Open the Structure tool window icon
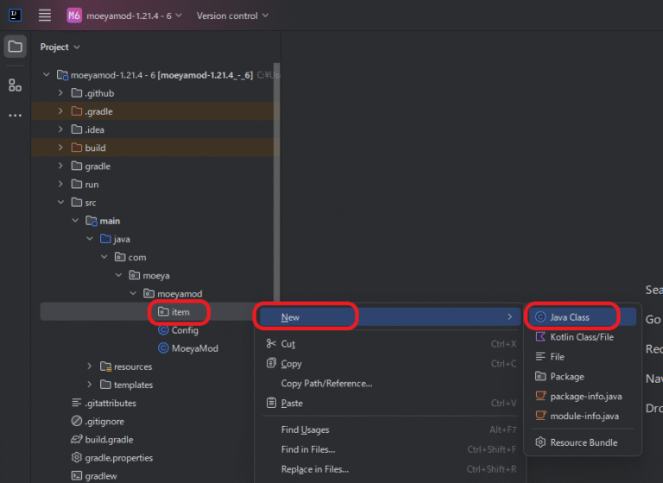 16,85
